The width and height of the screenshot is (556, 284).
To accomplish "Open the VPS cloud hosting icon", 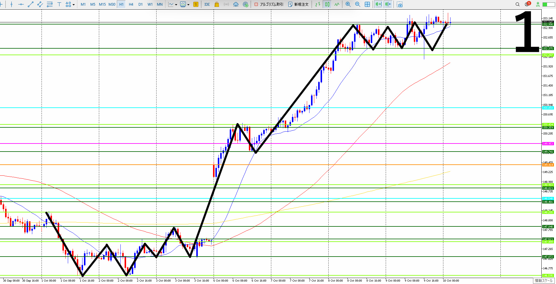I will [x=236, y=4].
